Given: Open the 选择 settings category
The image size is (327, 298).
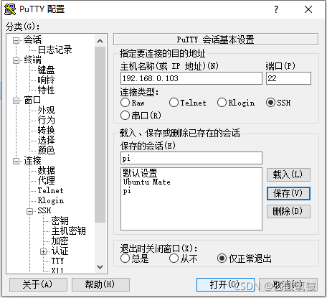Looking at the screenshot, I should 46,140.
